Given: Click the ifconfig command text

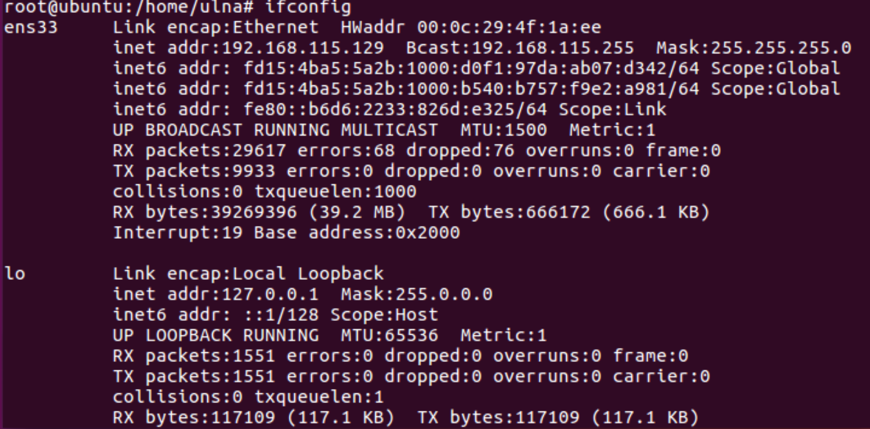Looking at the screenshot, I should pos(308,7).
